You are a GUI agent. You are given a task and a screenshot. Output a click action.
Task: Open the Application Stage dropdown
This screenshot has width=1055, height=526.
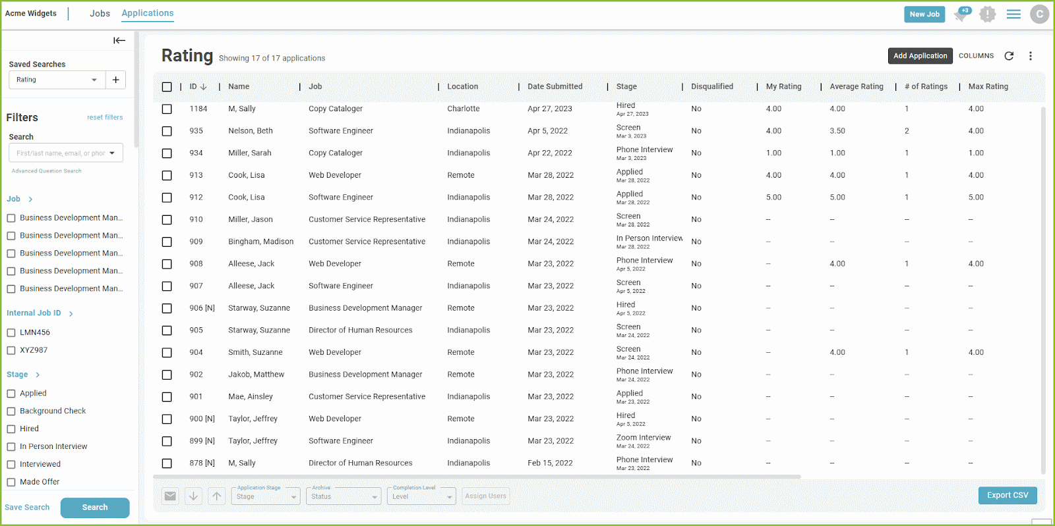click(266, 496)
